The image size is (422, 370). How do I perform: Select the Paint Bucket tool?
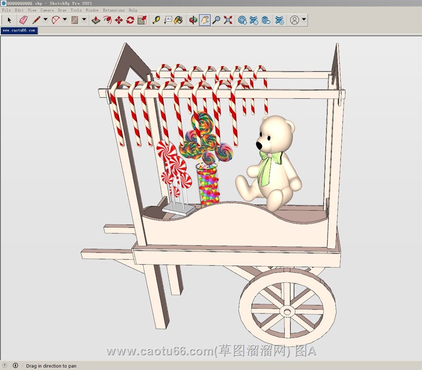tap(178, 20)
